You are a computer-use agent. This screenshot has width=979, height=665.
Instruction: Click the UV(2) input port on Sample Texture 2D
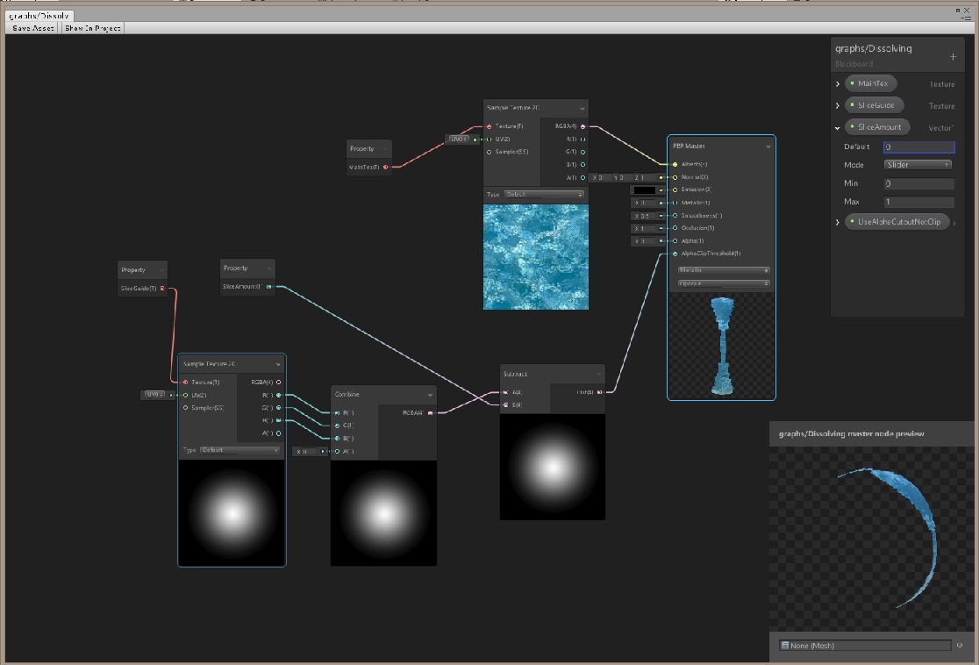click(185, 395)
